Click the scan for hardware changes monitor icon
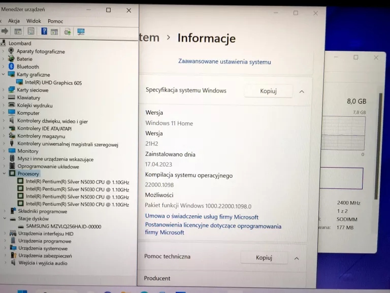The width and height of the screenshot is (390, 293). pos(81,31)
